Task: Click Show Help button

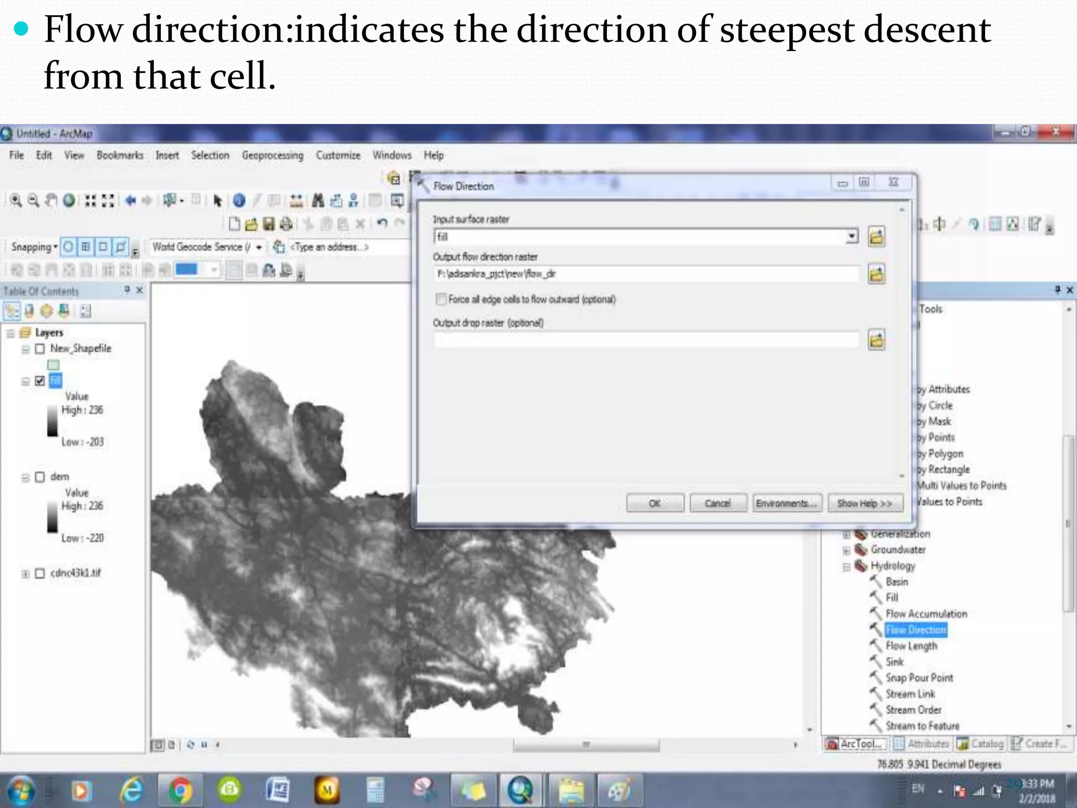Action: (865, 503)
